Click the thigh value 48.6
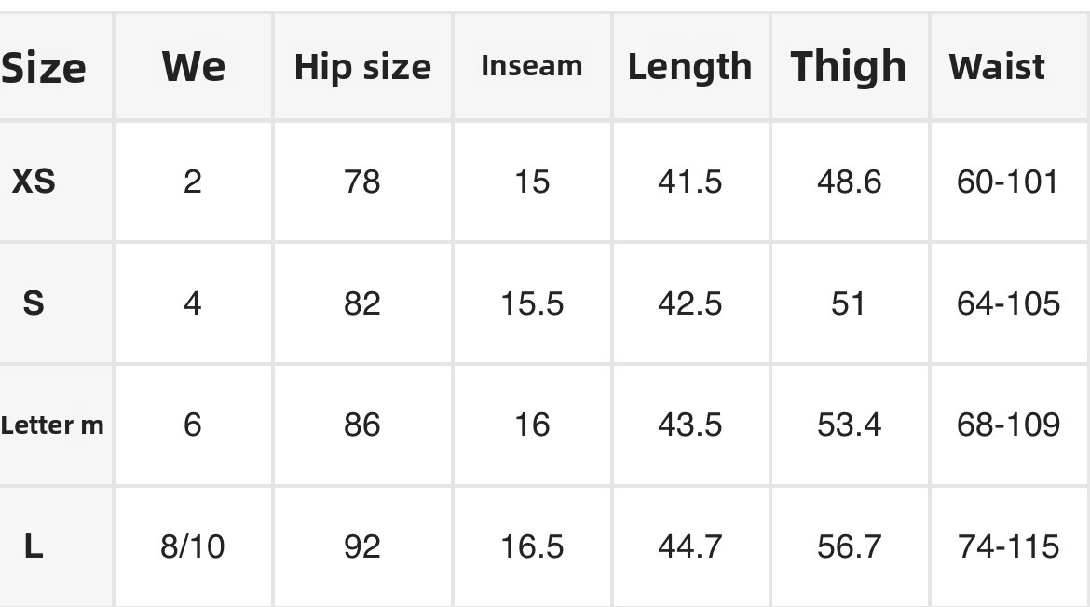 849,182
